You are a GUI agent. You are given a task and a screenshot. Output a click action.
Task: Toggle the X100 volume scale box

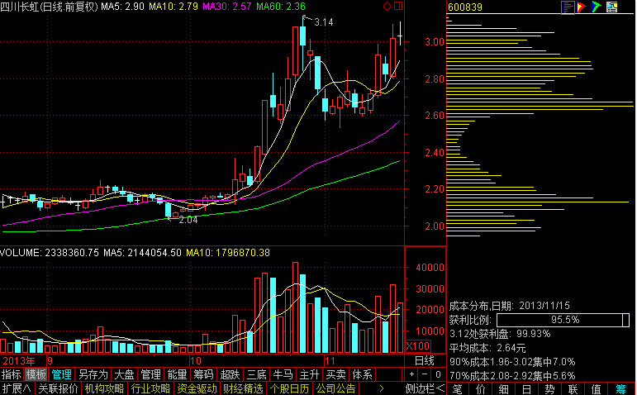418,345
